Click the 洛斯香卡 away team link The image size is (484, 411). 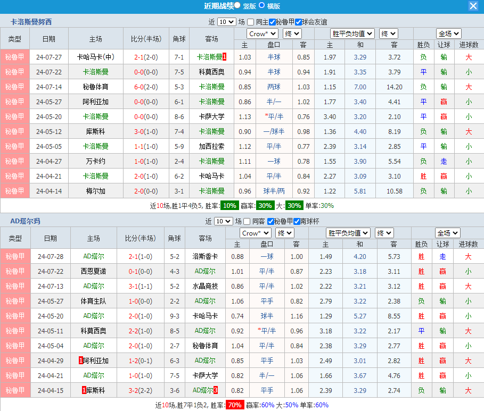click(x=205, y=256)
